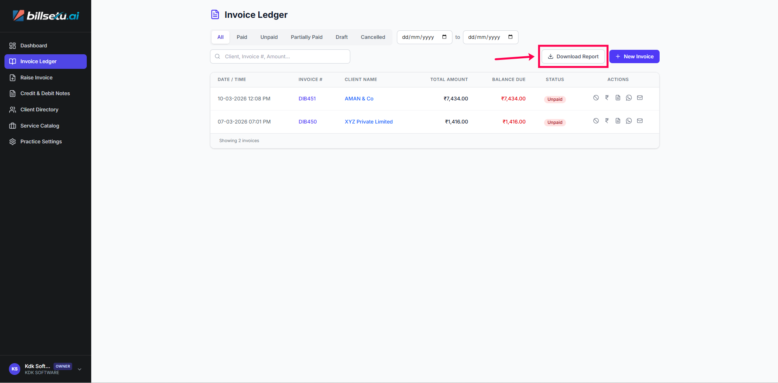Open start date calendar picker icon
The height and width of the screenshot is (383, 778).
point(444,37)
